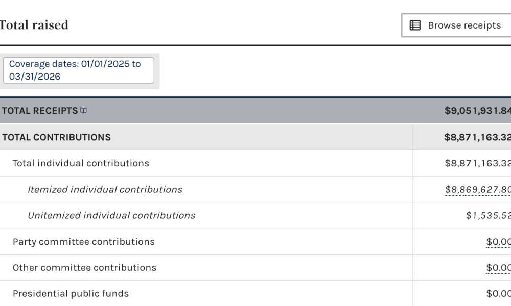Viewport: 511px width, 306px height.
Task: Follow the other committee contributions $0.00 link
Action: pos(498,268)
